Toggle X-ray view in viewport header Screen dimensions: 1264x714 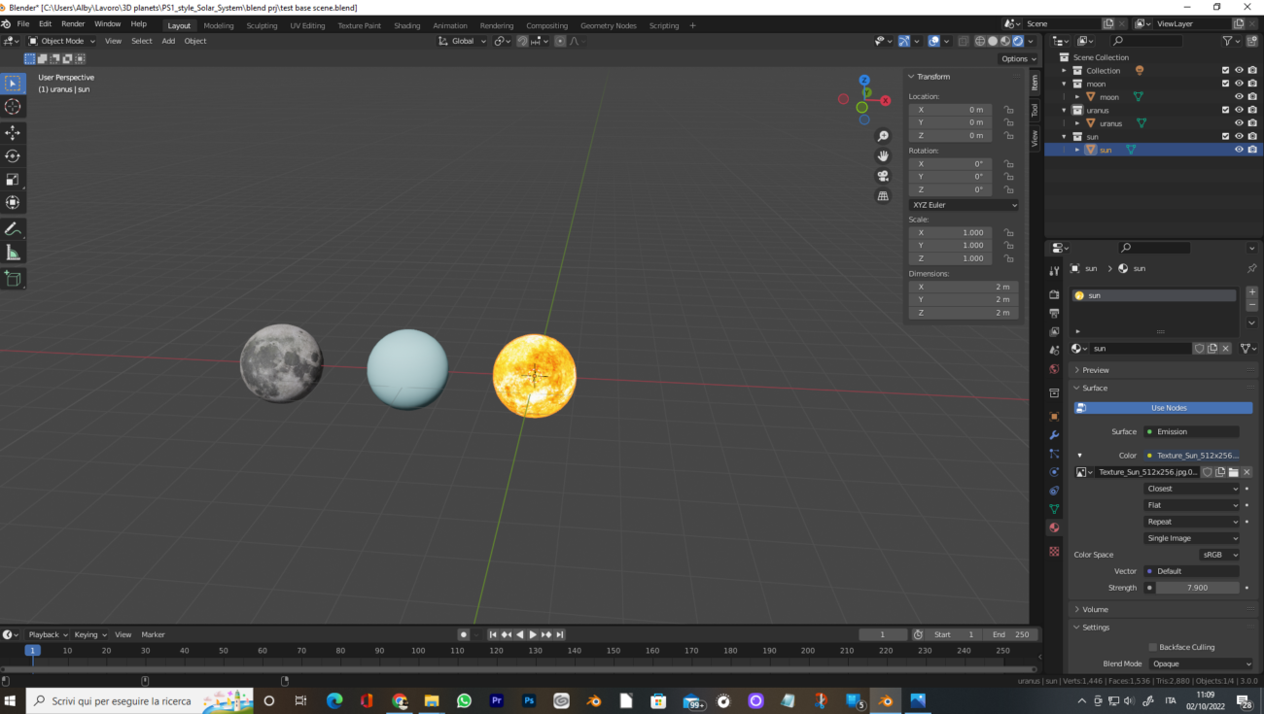pos(964,41)
